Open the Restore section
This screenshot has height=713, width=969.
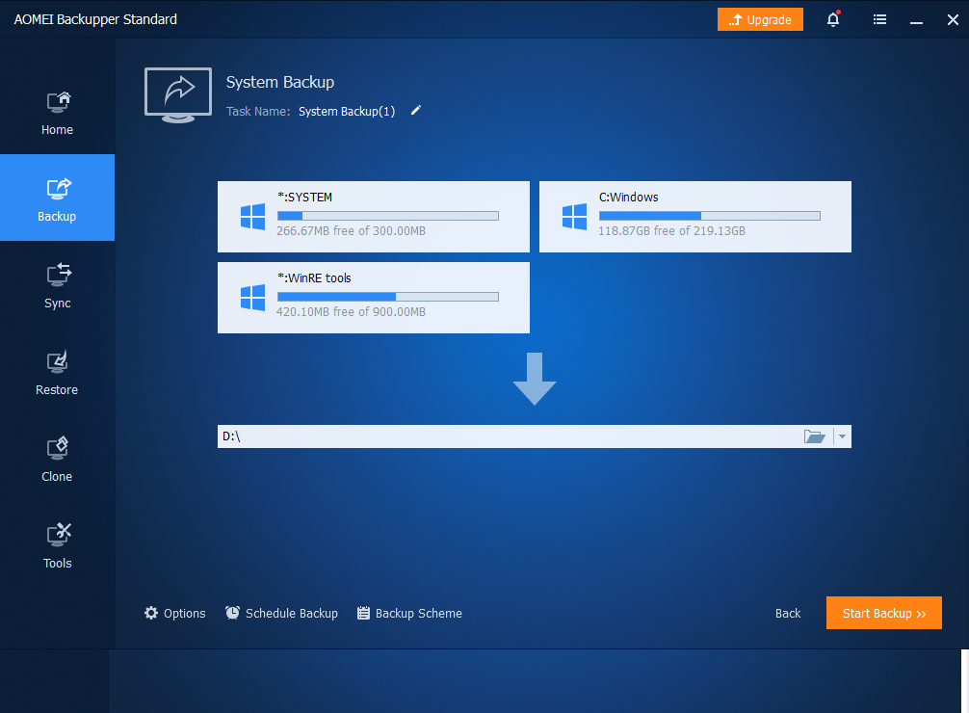point(57,372)
